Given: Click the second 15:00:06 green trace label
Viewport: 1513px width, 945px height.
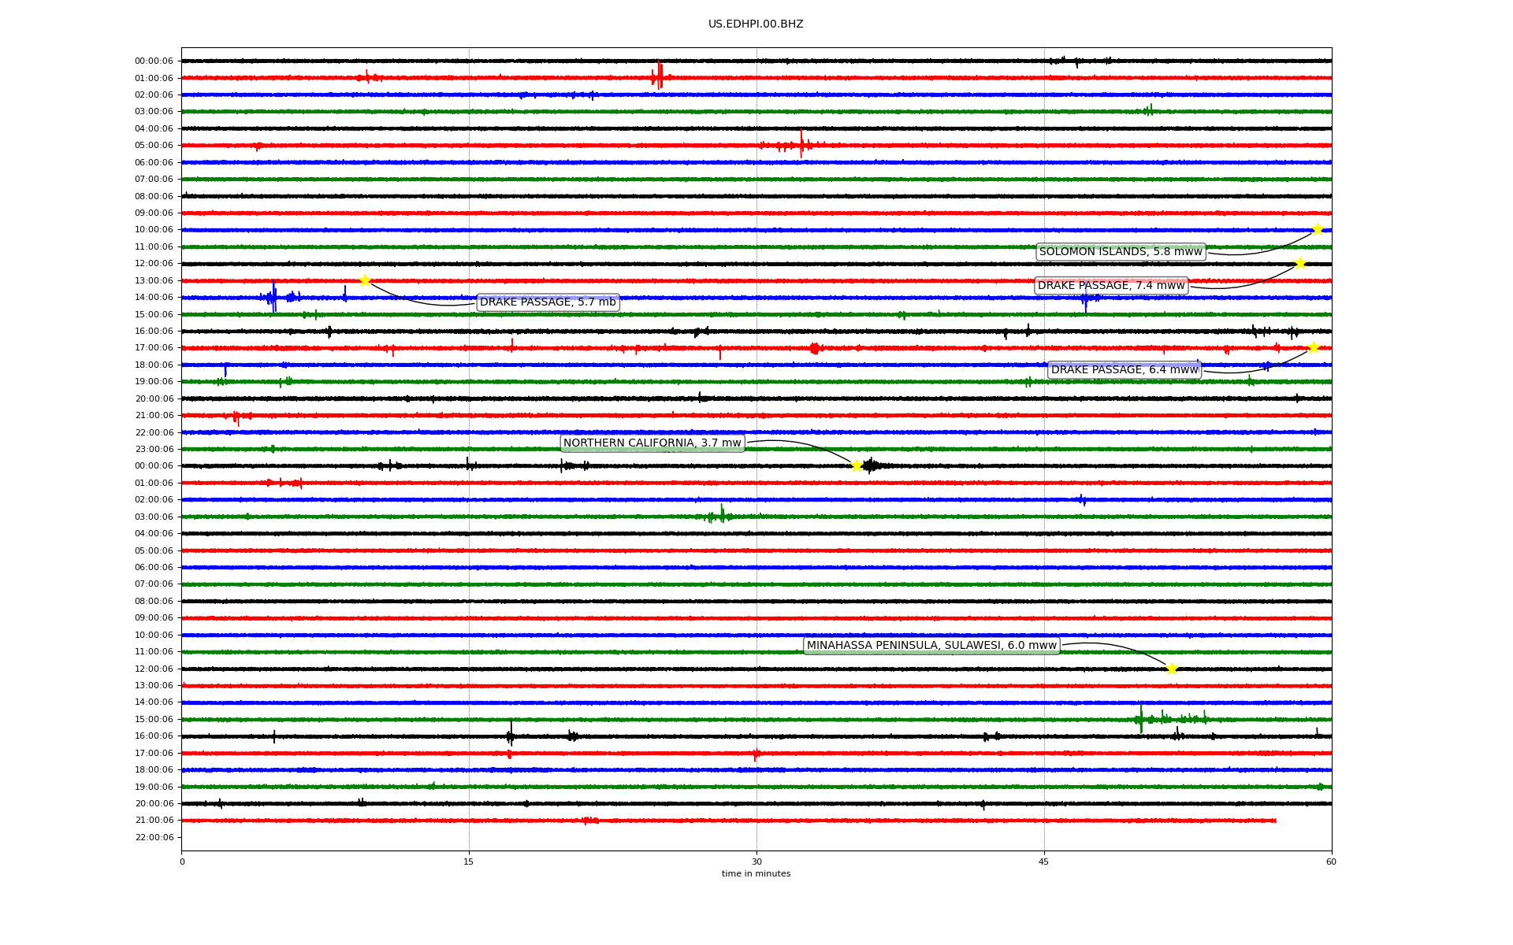Looking at the screenshot, I should (x=154, y=720).
